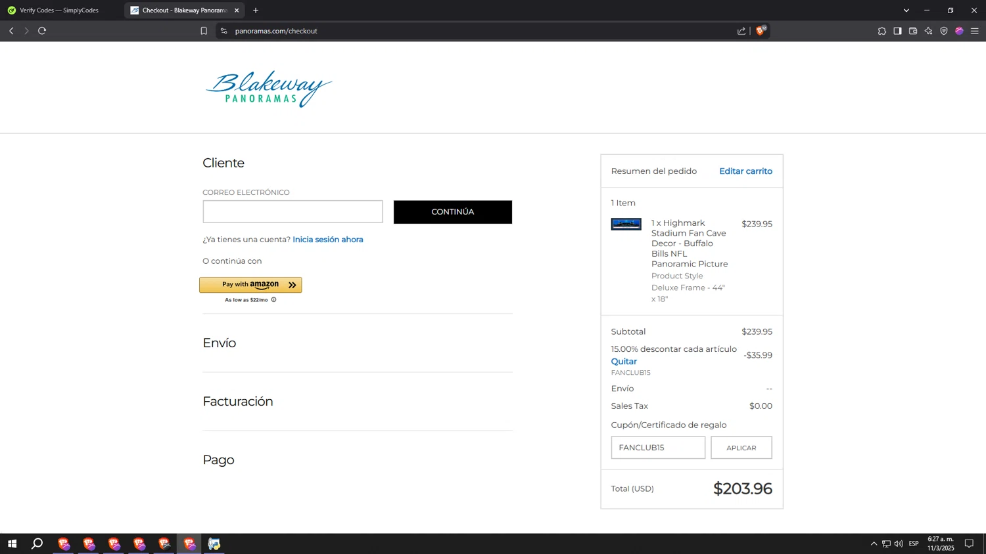
Task: Open site settings icon in address bar
Action: click(x=223, y=31)
